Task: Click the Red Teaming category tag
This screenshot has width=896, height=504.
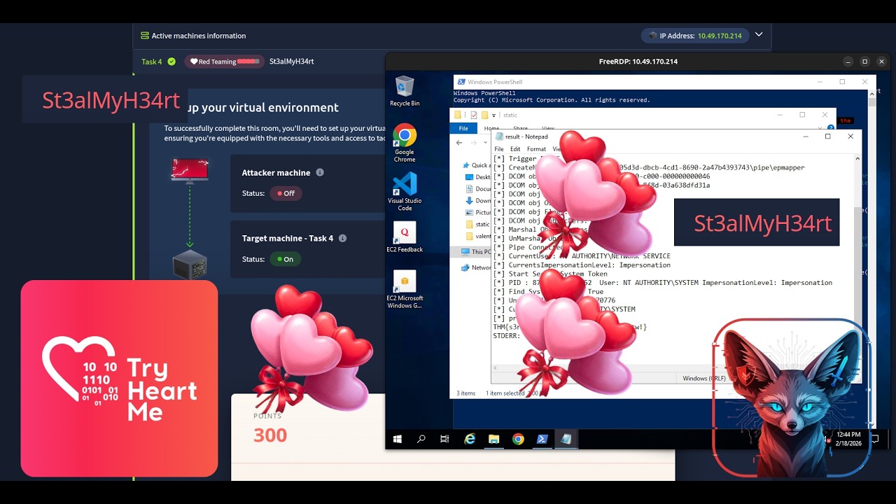Action: click(224, 62)
